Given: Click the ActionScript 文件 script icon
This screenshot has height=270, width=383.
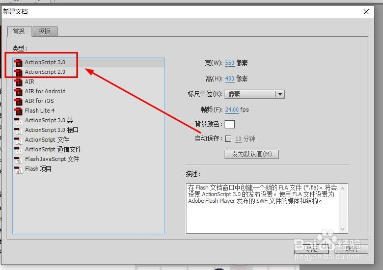Looking at the screenshot, I should click(18, 140).
